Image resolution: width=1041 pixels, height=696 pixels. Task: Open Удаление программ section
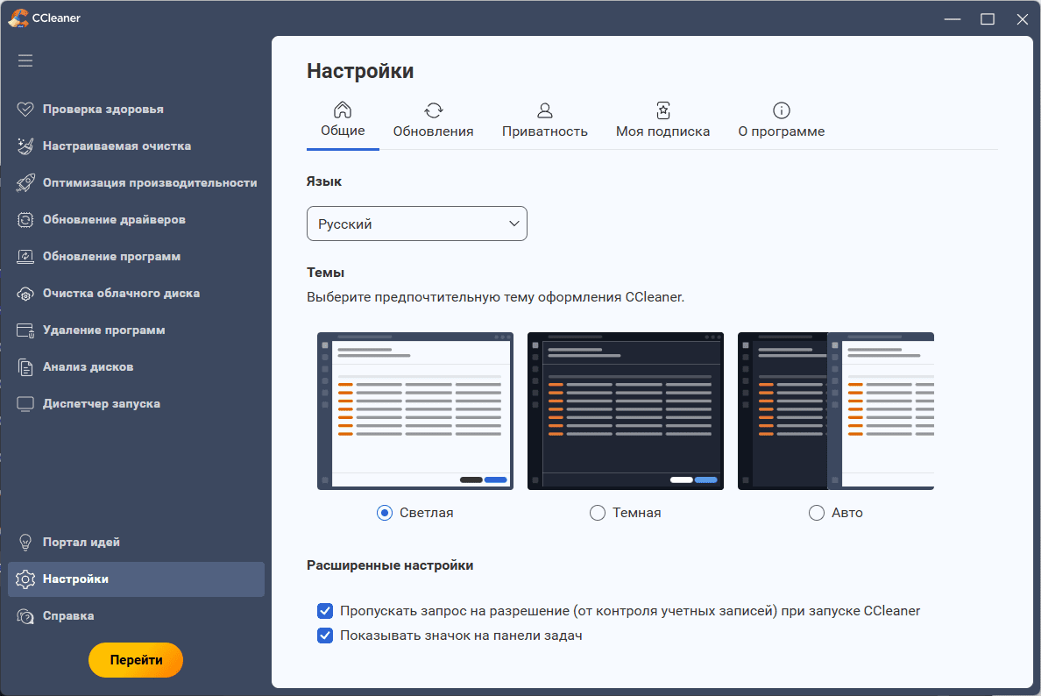pyautogui.click(x=136, y=330)
